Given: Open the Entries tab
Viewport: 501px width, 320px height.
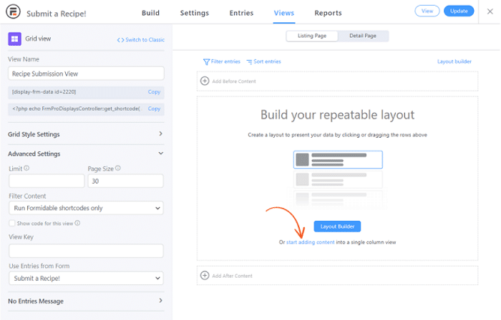Looking at the screenshot, I should click(241, 13).
